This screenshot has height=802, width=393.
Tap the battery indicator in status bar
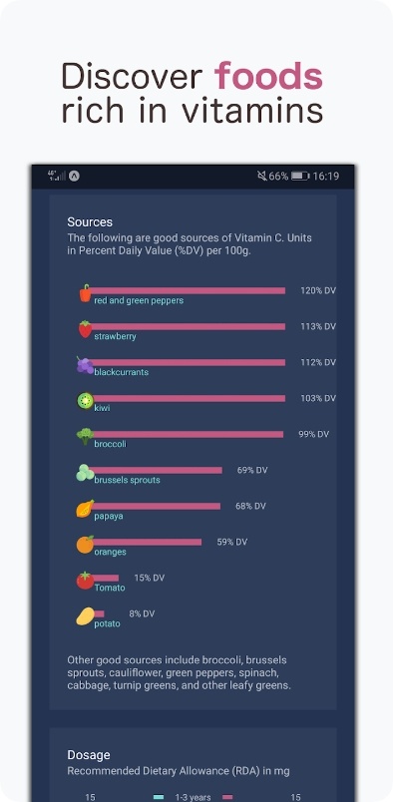coord(300,176)
